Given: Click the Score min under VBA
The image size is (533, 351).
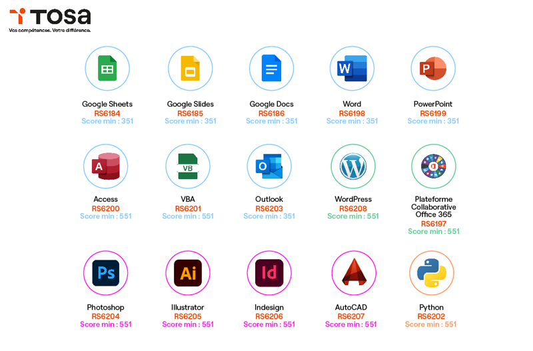Looking at the screenshot, I should (x=188, y=216).
